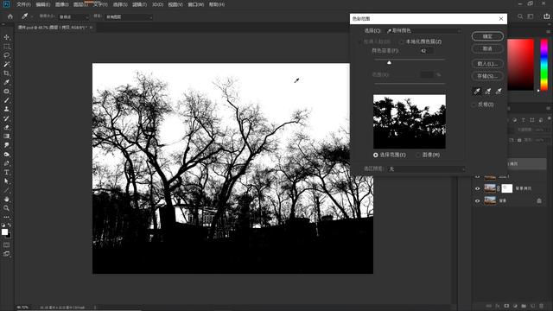Open the 文件 menu
The image size is (553, 311).
coord(23,4)
